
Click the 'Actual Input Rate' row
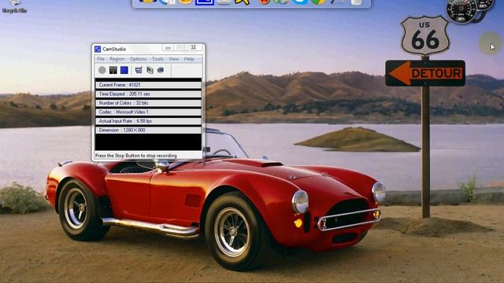(148, 121)
